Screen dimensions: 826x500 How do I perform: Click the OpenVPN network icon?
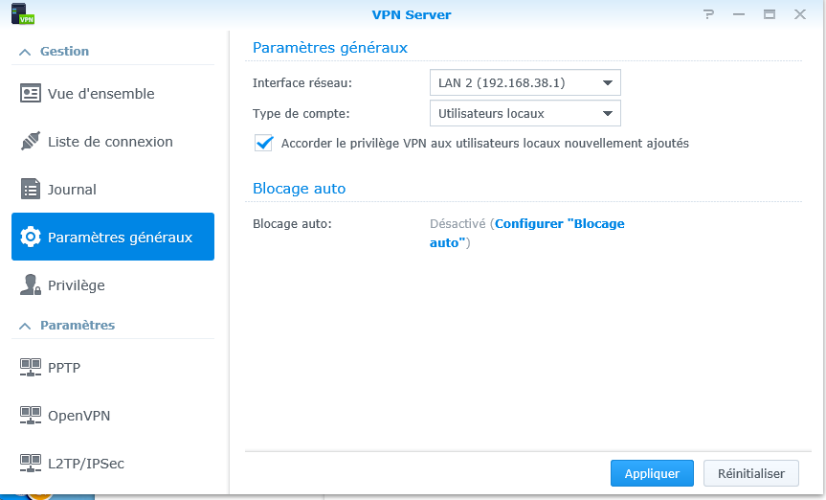point(31,416)
